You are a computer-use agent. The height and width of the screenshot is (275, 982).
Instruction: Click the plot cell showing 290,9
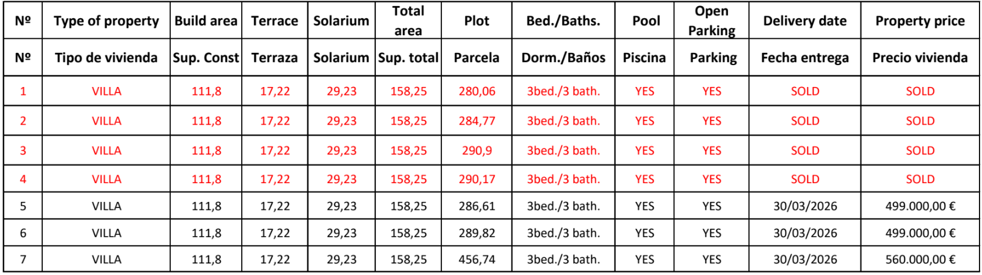[477, 150]
